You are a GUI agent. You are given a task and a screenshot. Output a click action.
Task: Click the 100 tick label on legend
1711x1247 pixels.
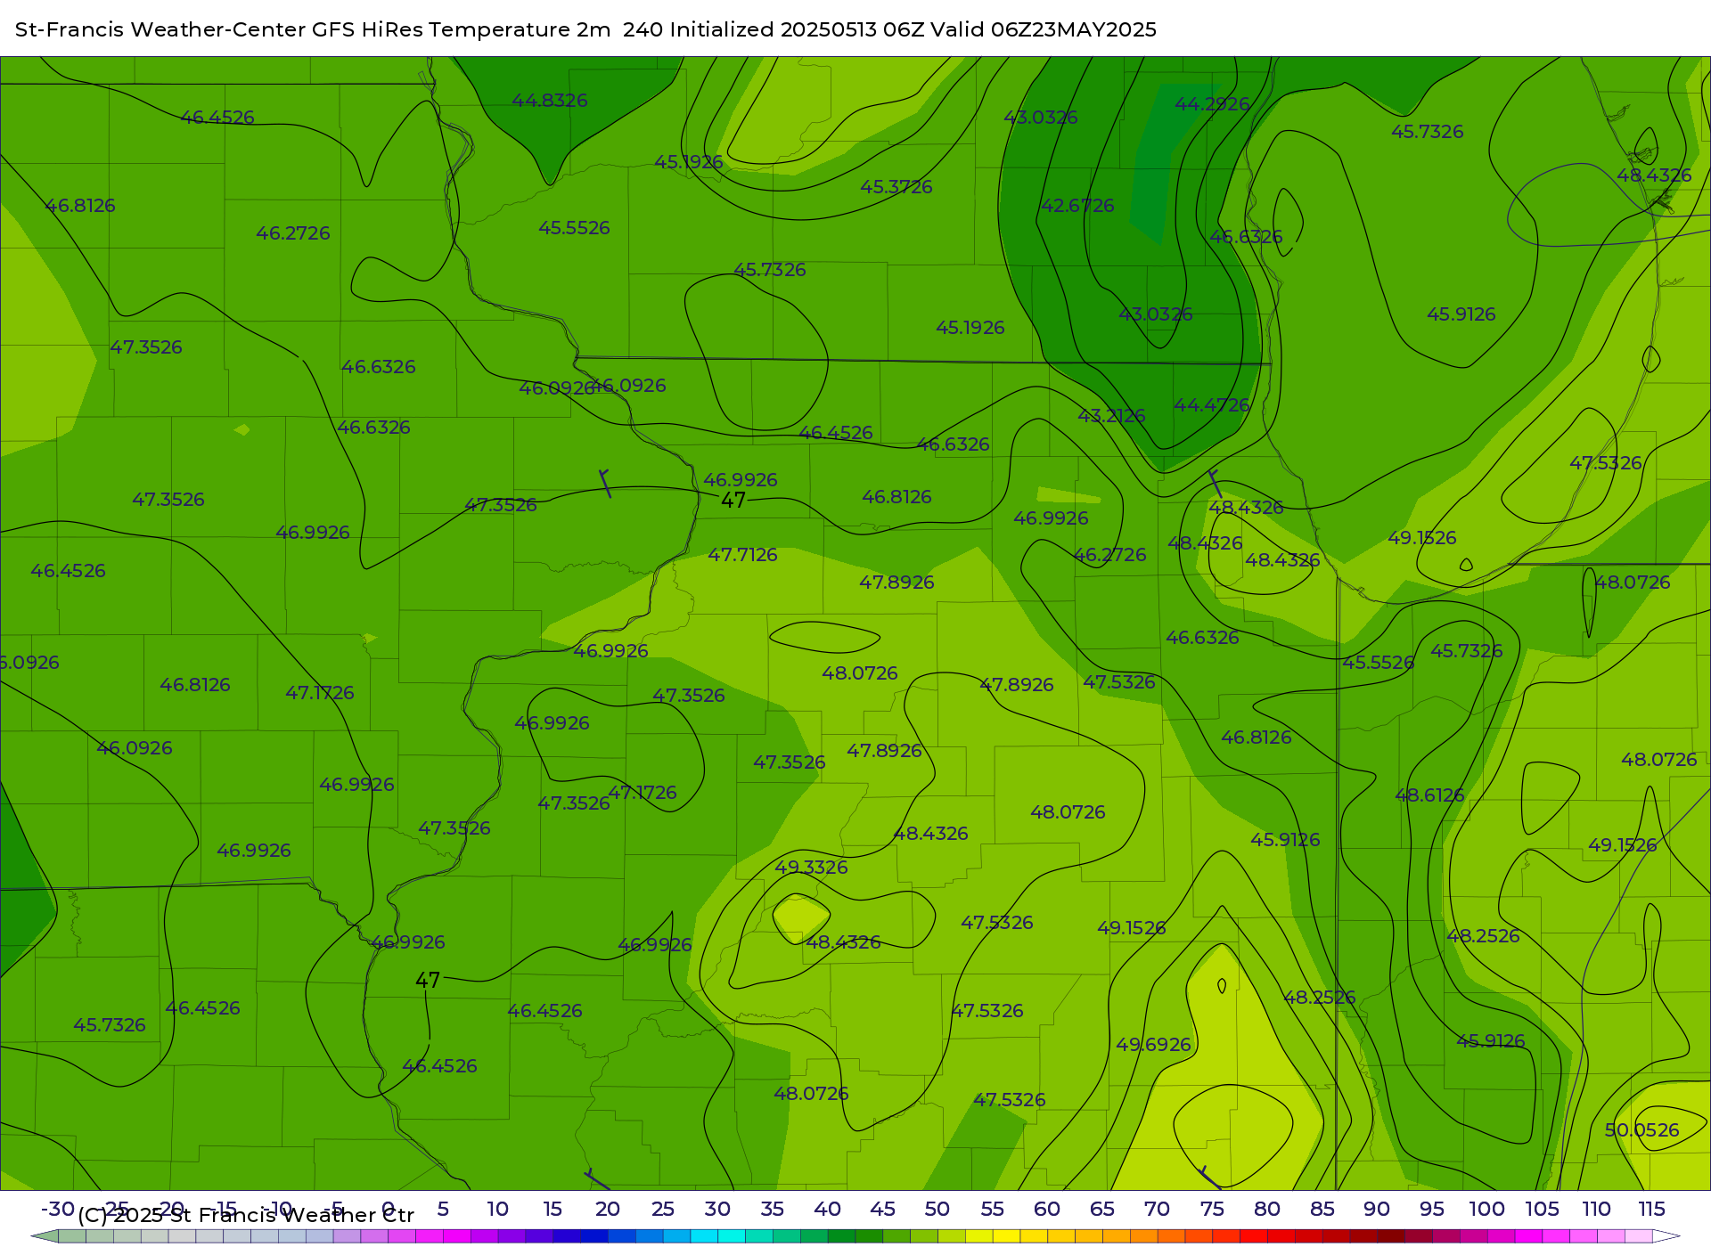pos(1487,1210)
